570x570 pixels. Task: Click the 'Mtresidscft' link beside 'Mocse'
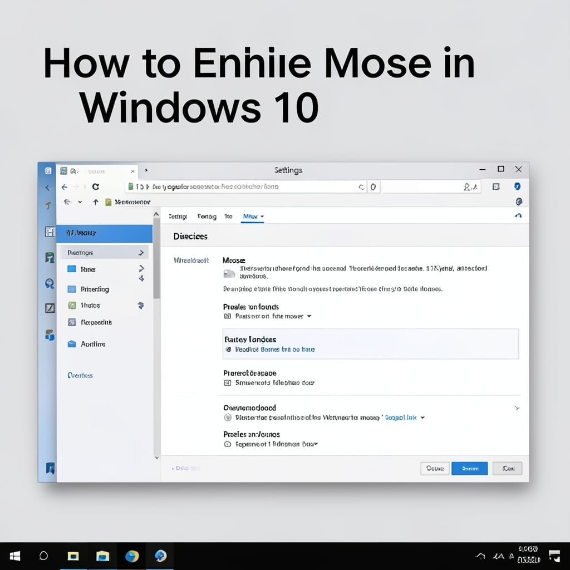point(191,261)
